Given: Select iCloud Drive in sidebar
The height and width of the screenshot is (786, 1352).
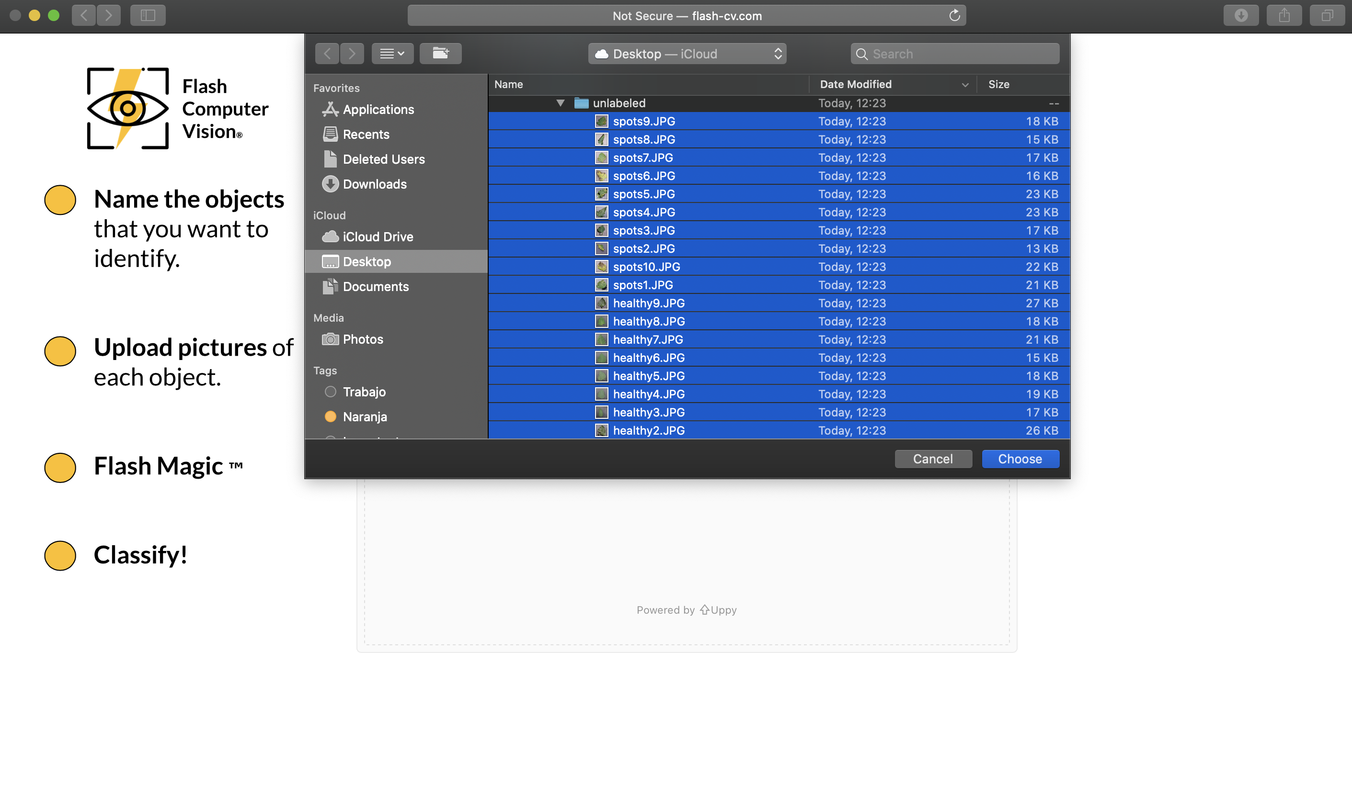Looking at the screenshot, I should tap(377, 236).
